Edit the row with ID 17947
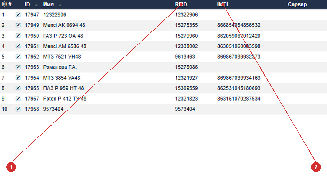This screenshot has width=327, height=178. [18, 15]
